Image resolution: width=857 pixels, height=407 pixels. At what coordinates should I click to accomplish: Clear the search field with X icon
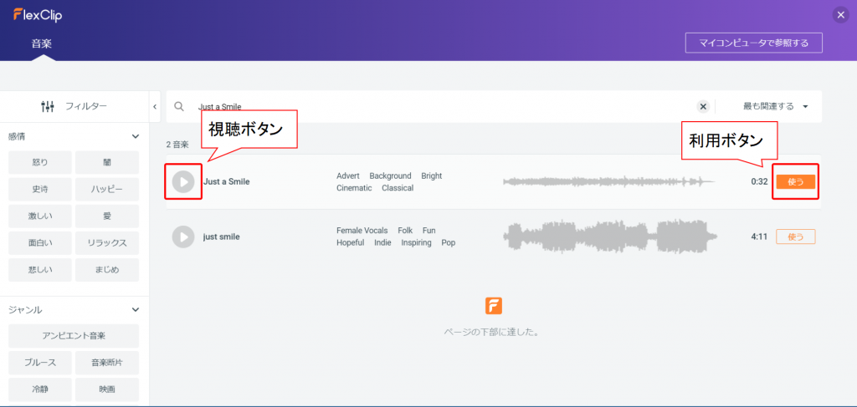[703, 107]
